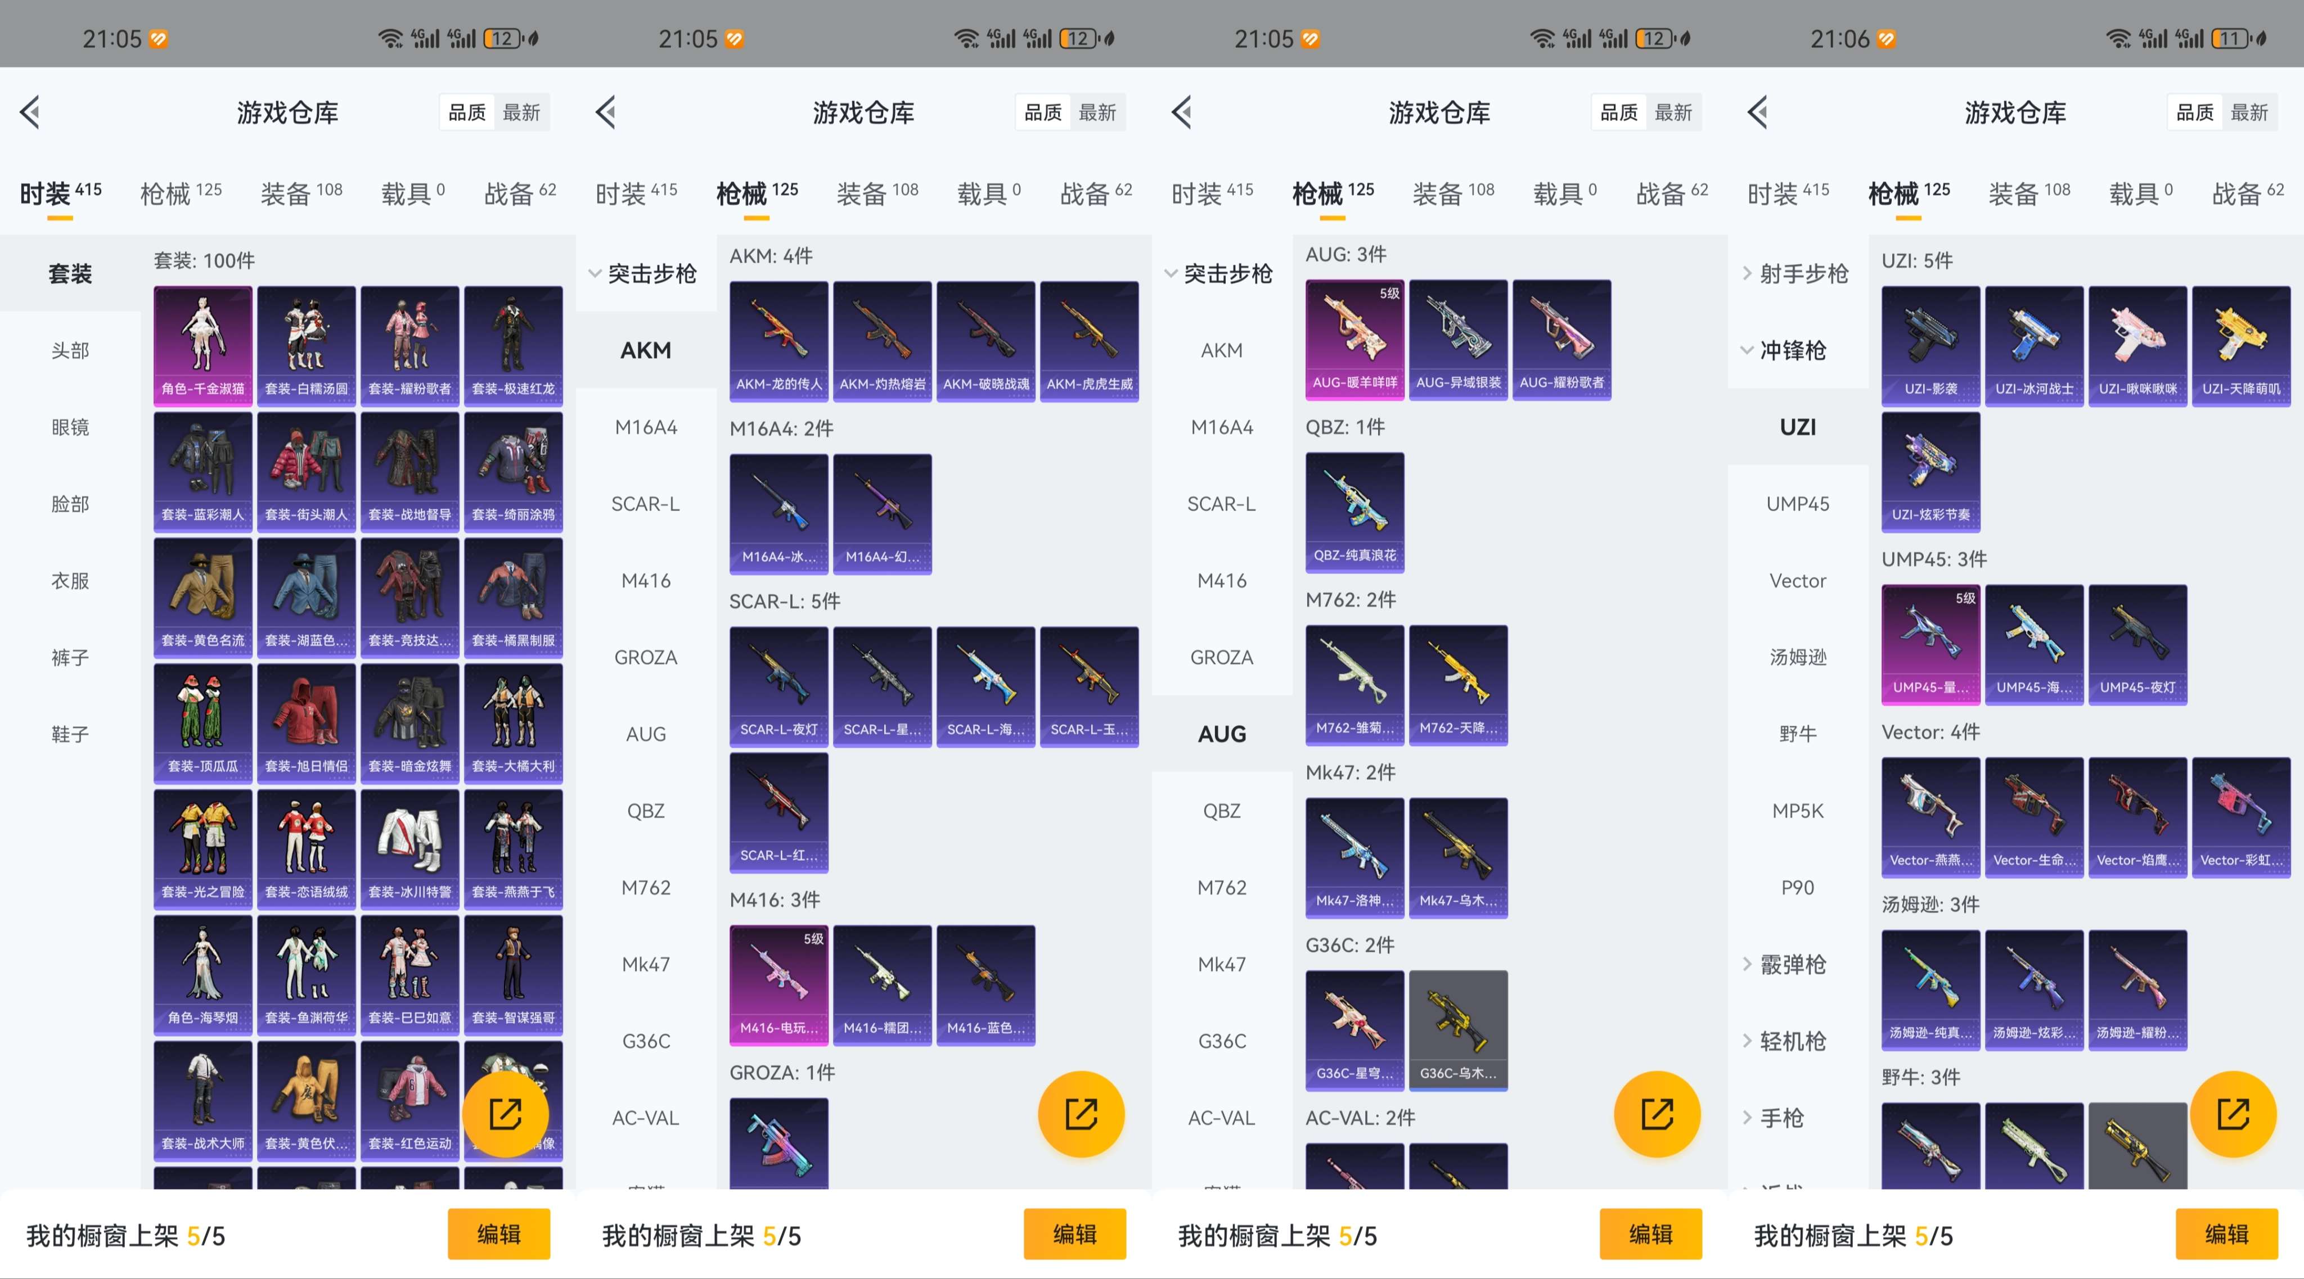Viewport: 2304px width, 1279px height.
Task: Select 品质 sort toggle in first panel
Action: click(x=467, y=112)
